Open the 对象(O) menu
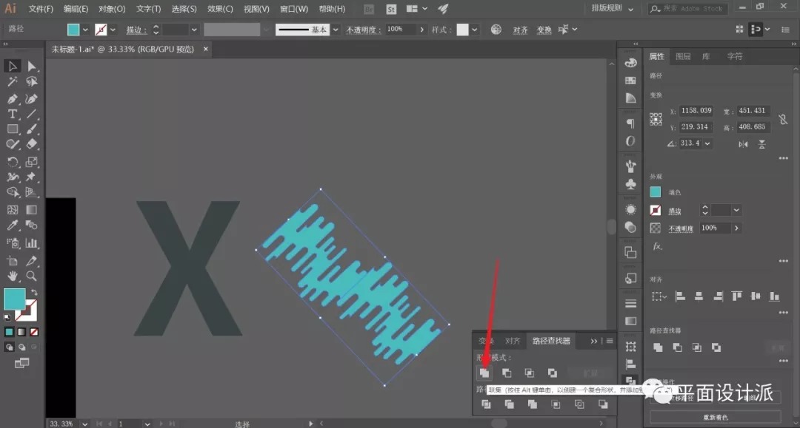 click(112, 9)
